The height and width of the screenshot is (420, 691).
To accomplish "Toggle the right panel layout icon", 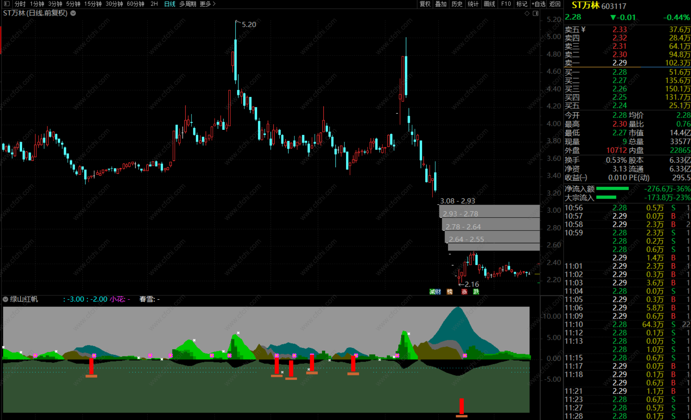I will 536,13.
